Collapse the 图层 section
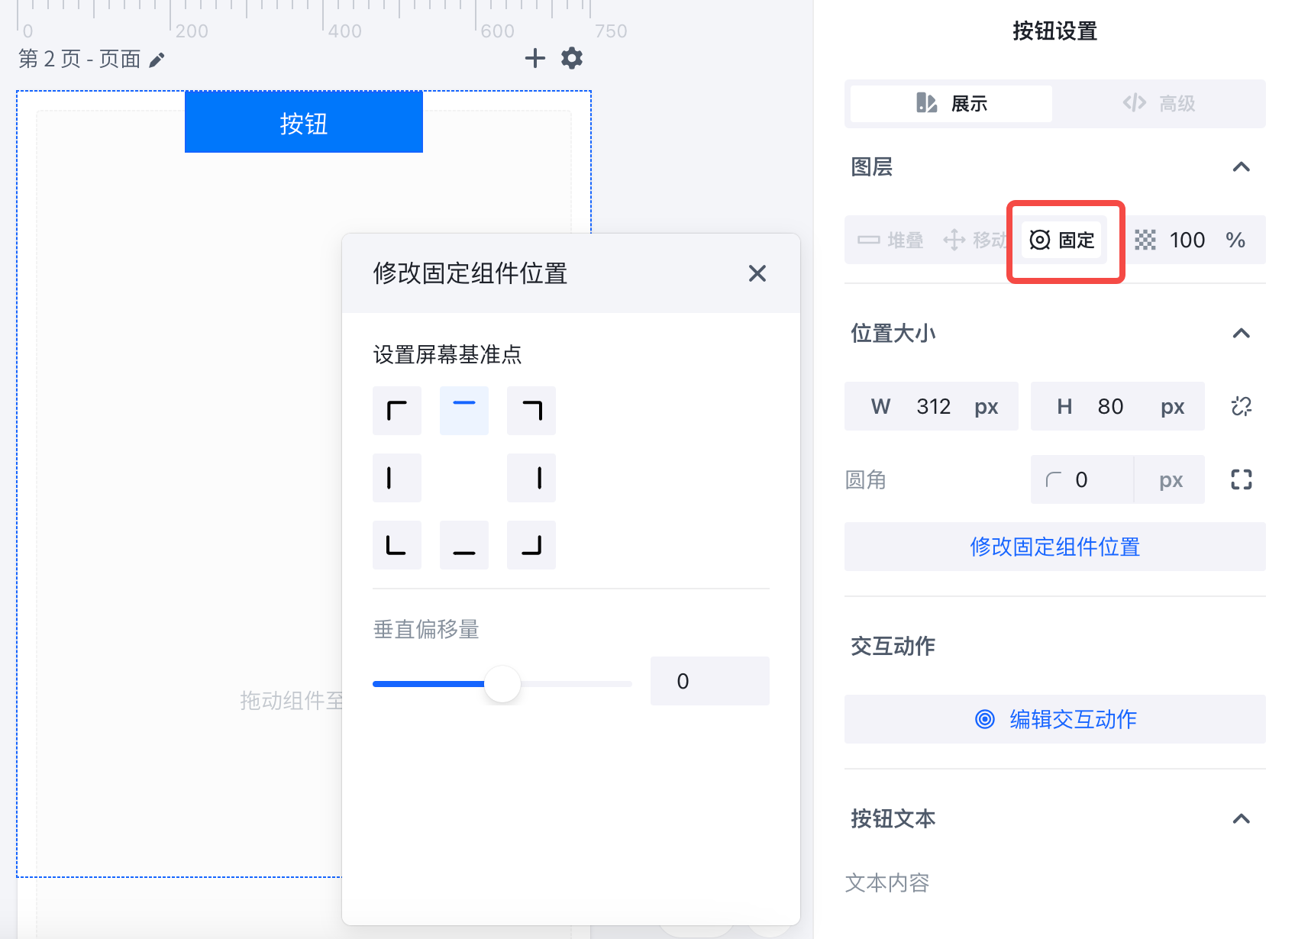Screen dimensions: 1295x939 [1241, 167]
